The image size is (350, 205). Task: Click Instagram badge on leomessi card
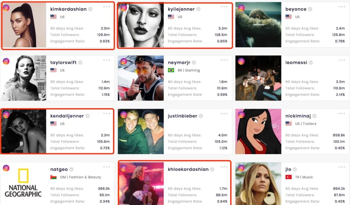241,61
